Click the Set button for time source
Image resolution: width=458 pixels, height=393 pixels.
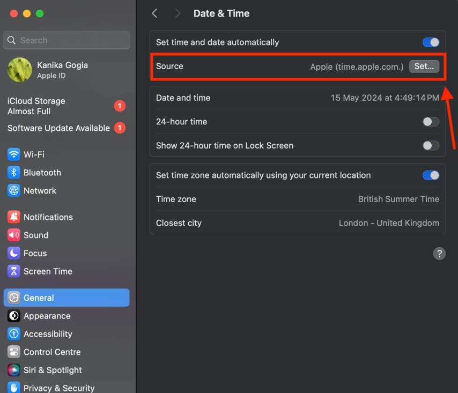click(424, 66)
